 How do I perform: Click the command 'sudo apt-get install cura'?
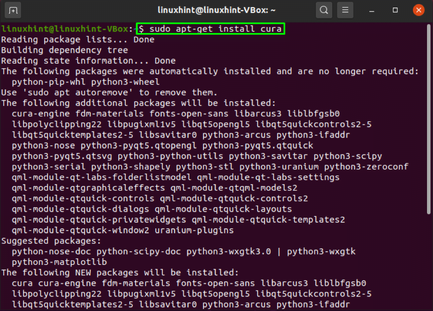coord(215,29)
